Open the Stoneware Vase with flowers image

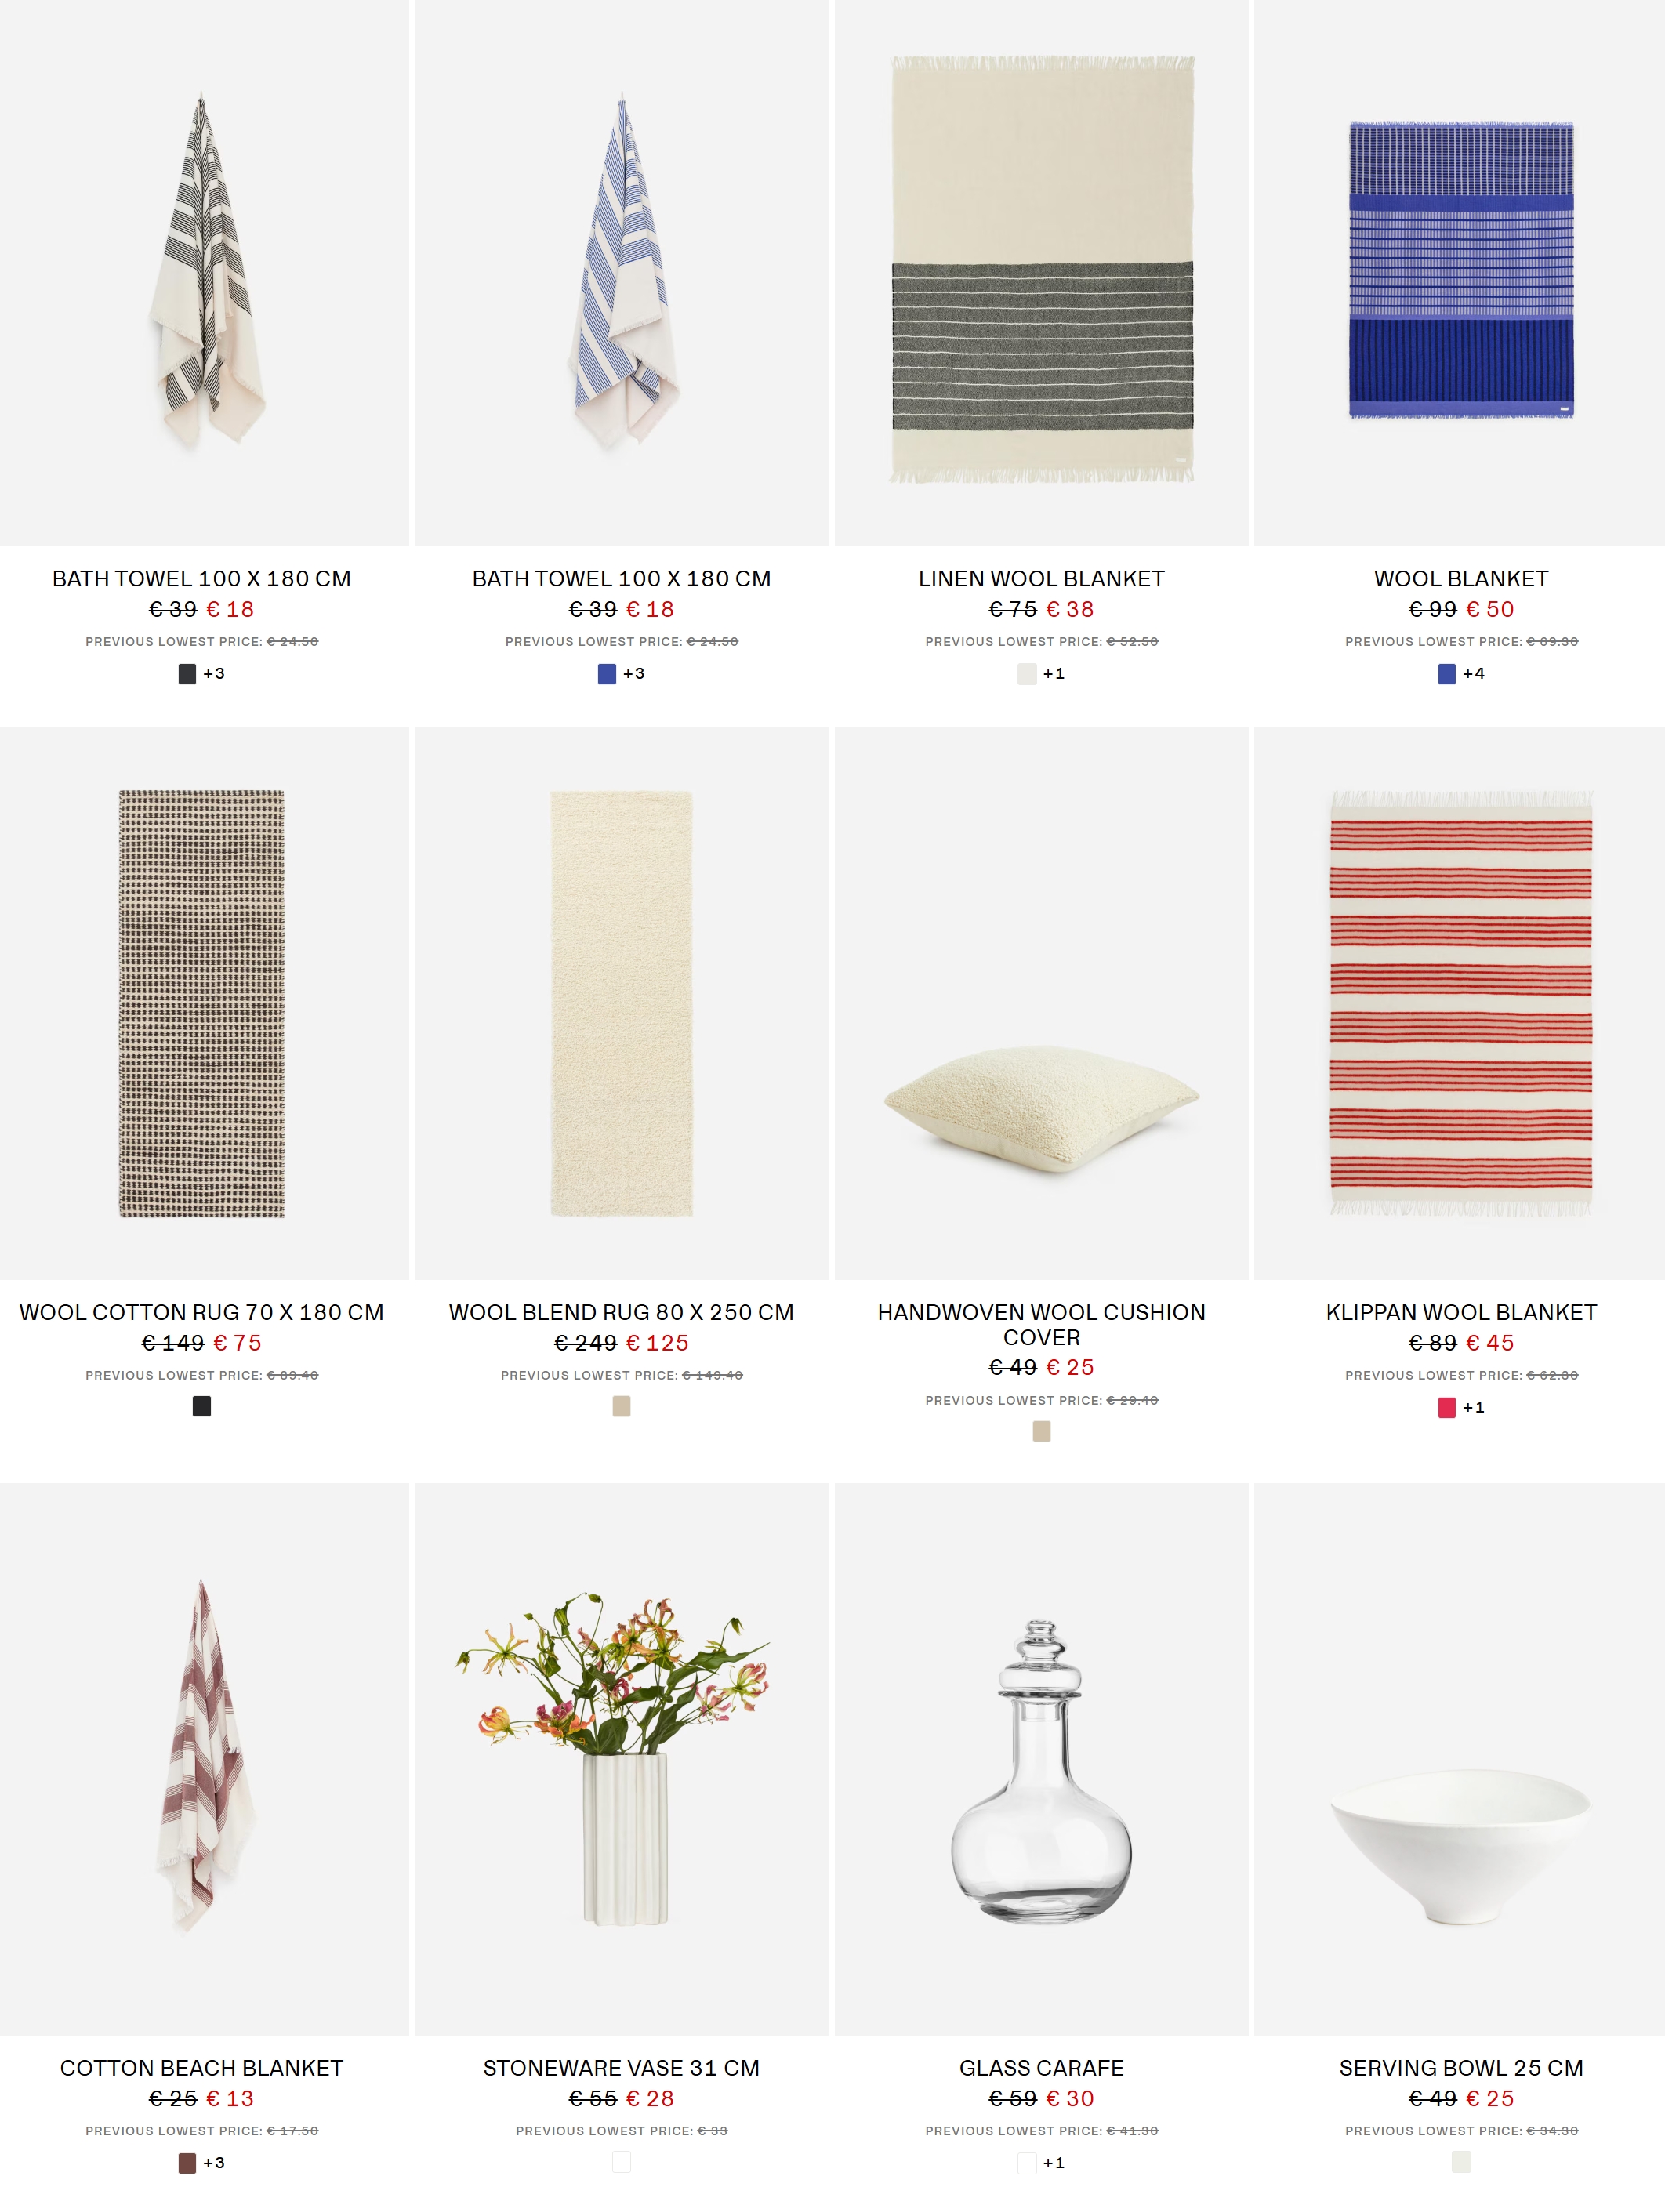622,1760
